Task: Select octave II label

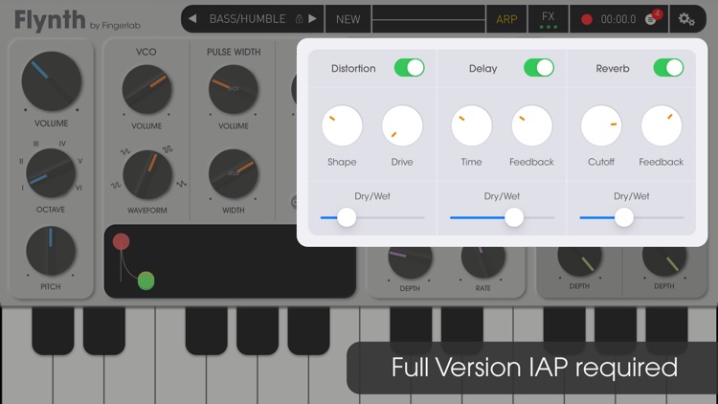Action: pos(21,161)
